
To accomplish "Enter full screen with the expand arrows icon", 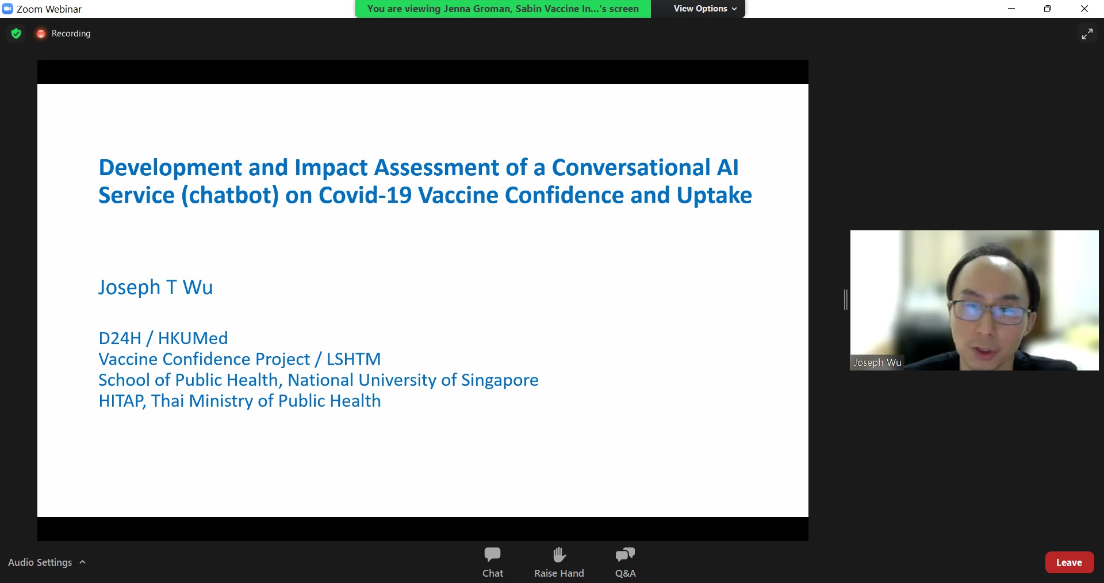I will (1087, 34).
